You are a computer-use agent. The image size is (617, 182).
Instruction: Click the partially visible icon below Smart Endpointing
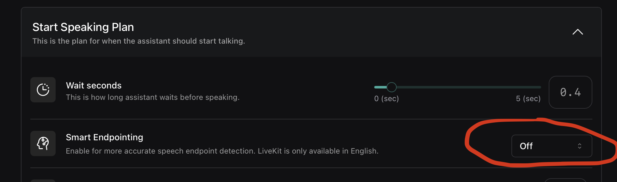click(x=43, y=180)
